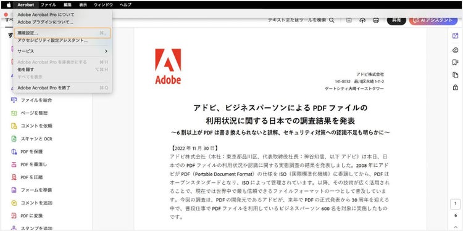Screen dimensions: 463x231
Task: Click the AI アシスタント button
Action: 433,20
